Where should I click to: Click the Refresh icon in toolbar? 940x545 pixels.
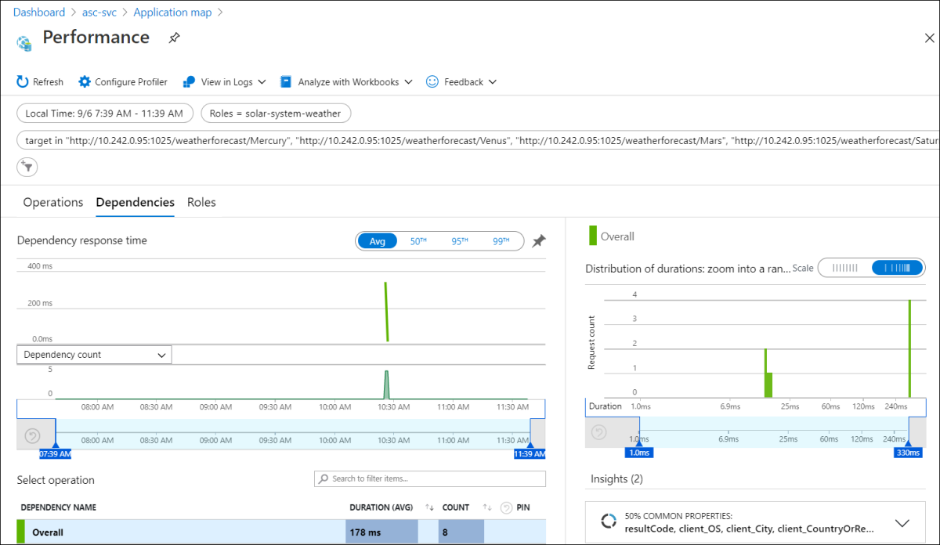click(x=23, y=81)
